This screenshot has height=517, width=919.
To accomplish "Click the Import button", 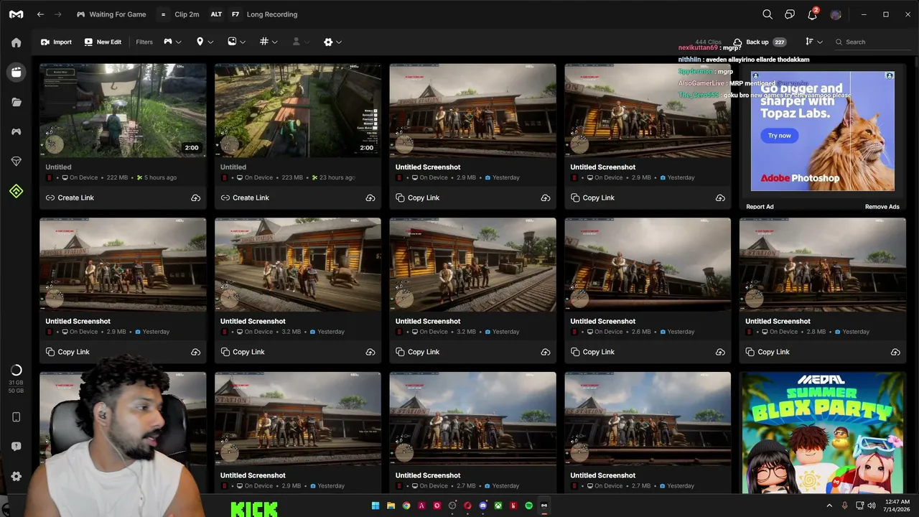I will (x=56, y=42).
